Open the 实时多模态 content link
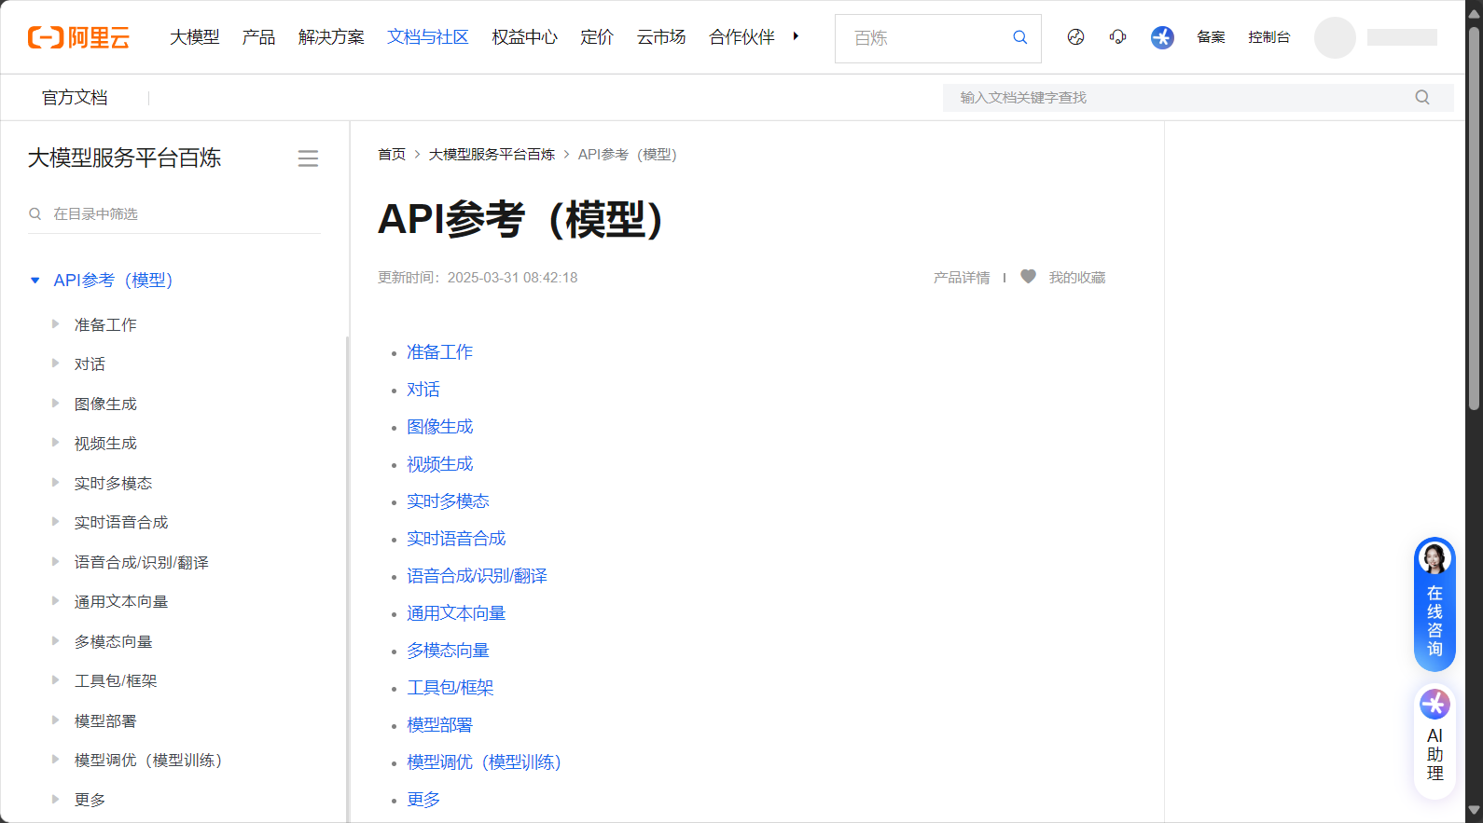1483x823 pixels. click(x=448, y=501)
